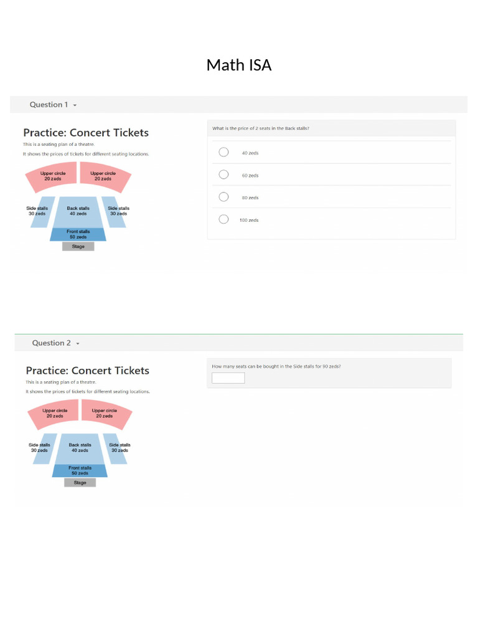Click the Question 2 header label

point(51,343)
